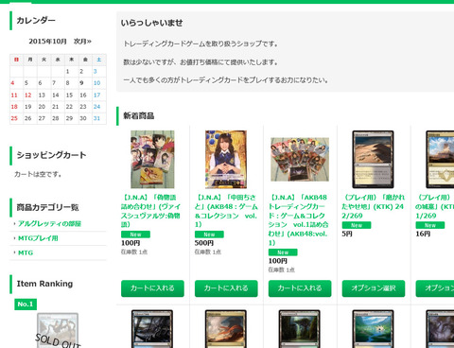Choose options for 磨かれたやせ地 card

(374, 288)
